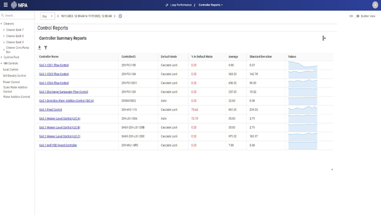The width and height of the screenshot is (381, 215).
Task: Click the panel resize handle corner
Action: click(332, 169)
